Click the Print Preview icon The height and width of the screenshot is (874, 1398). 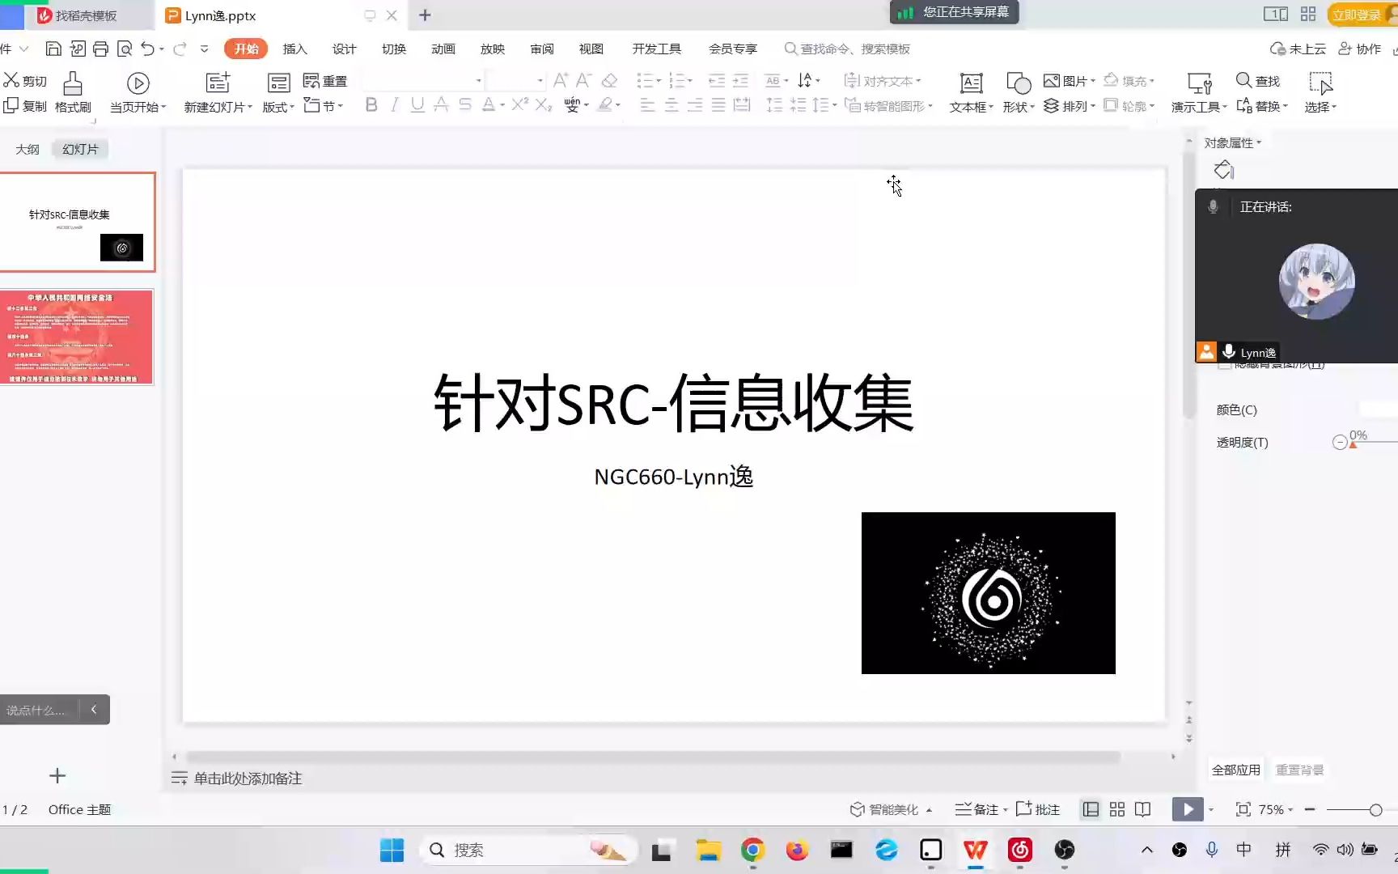click(124, 49)
